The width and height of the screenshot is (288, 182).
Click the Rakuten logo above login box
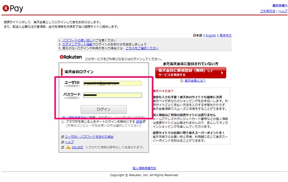[71, 57]
